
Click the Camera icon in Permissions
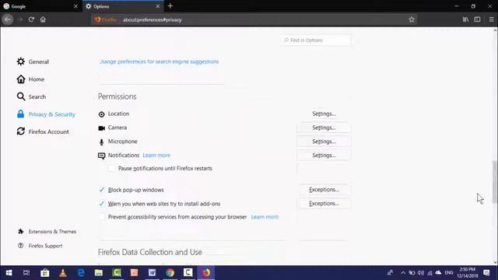coord(102,128)
